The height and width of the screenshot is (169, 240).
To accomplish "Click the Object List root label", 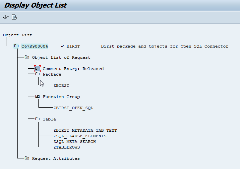I will click(x=17, y=35).
